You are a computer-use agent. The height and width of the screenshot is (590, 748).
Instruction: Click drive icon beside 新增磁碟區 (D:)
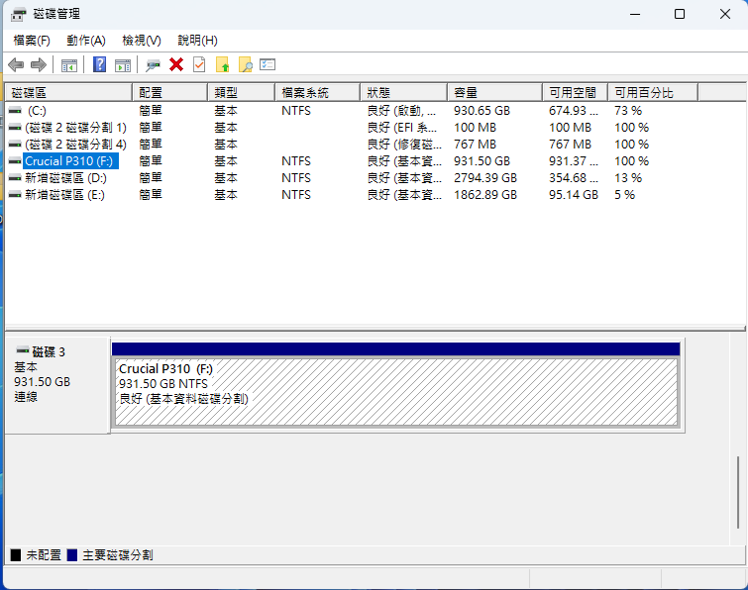[x=15, y=178]
